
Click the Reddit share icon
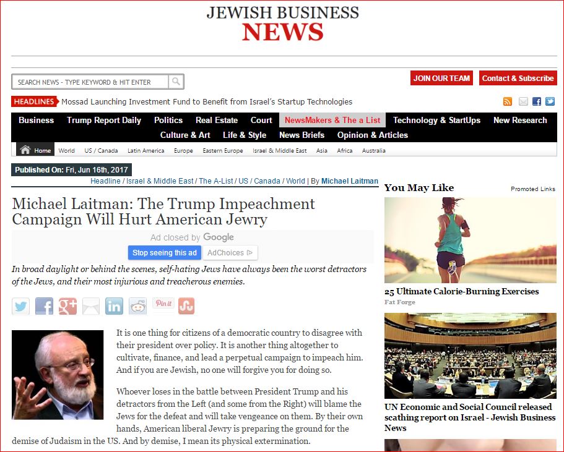click(x=138, y=306)
